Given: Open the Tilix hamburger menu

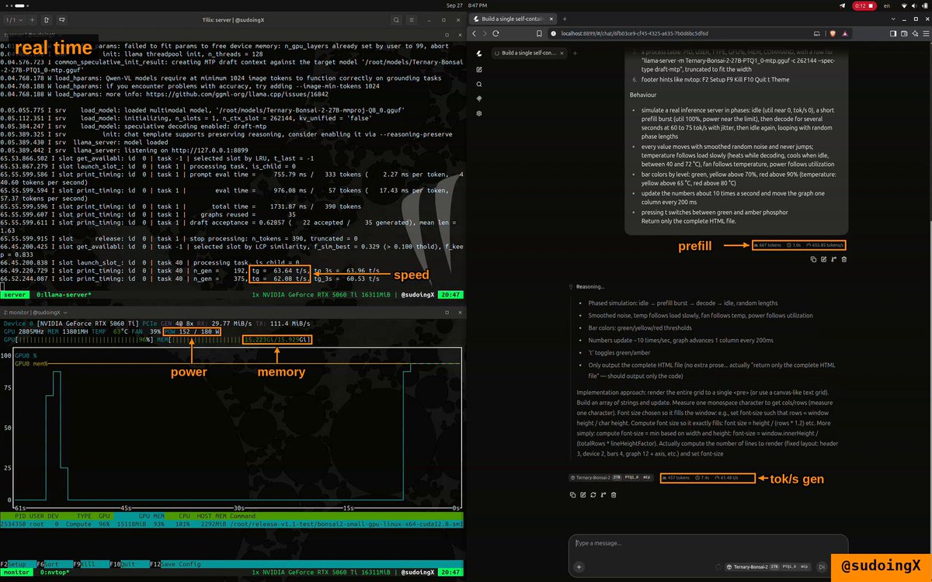Looking at the screenshot, I should [x=412, y=19].
